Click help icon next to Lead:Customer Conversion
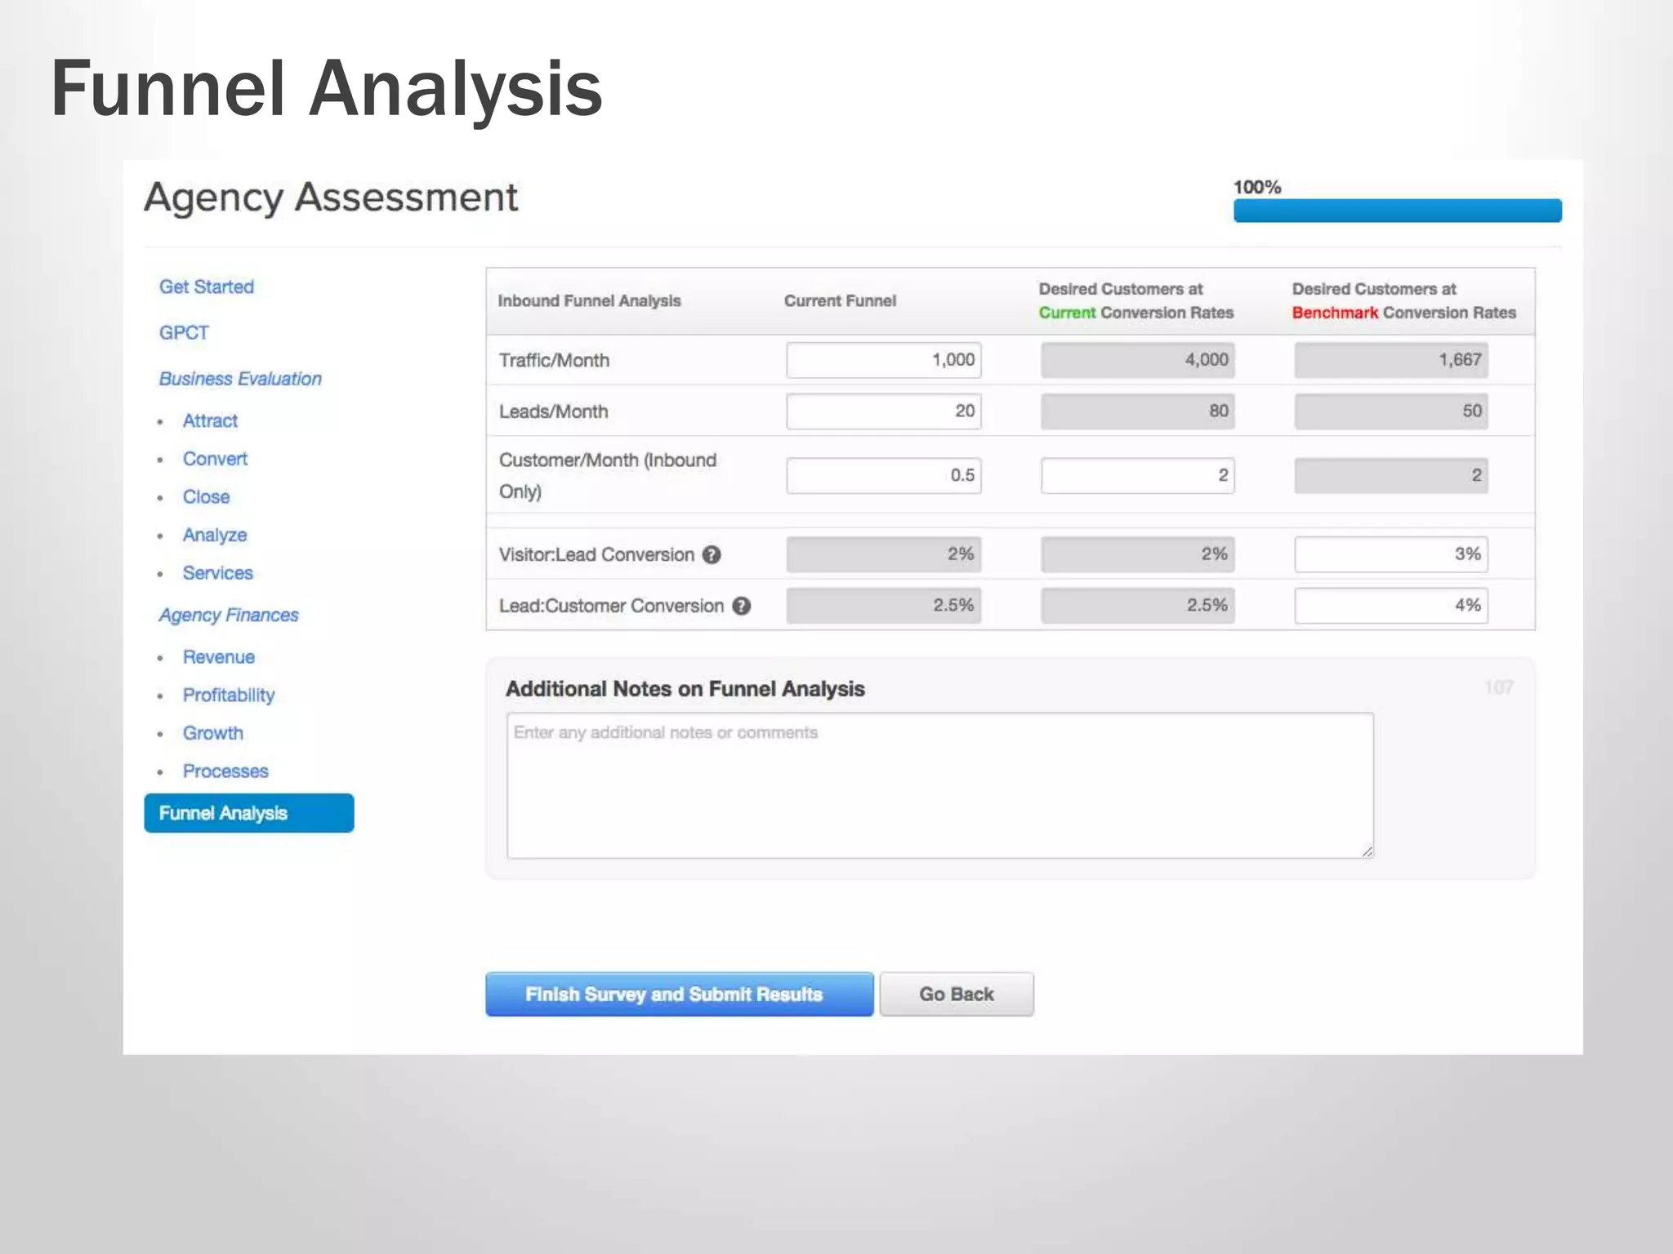 (x=741, y=607)
